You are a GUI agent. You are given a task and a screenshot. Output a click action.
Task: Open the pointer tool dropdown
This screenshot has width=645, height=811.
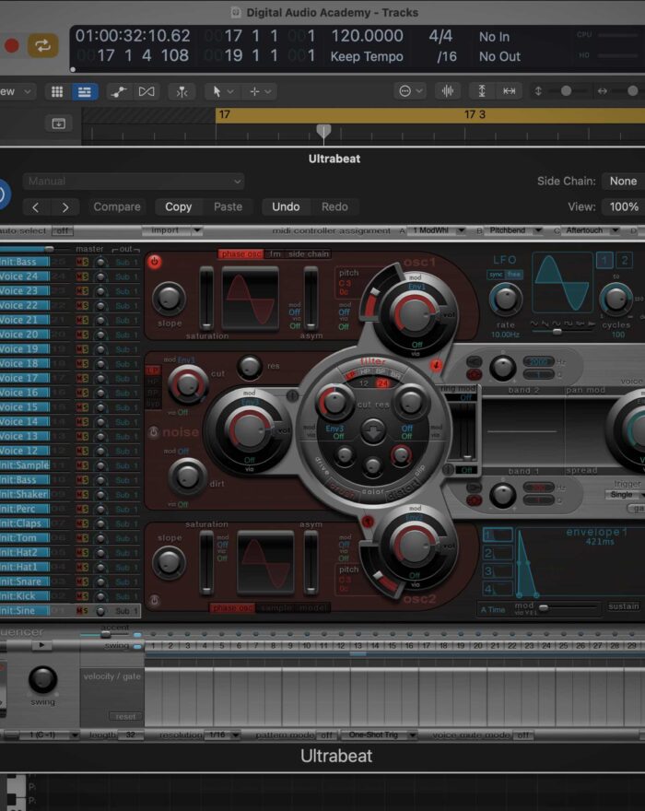[x=222, y=91]
